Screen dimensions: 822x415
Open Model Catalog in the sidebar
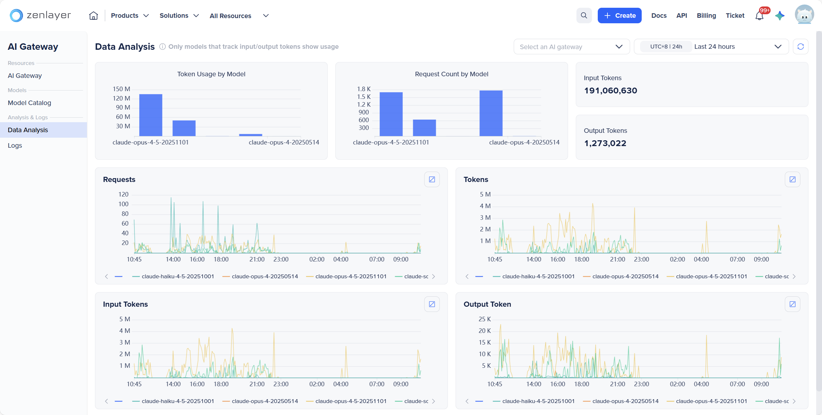pos(29,103)
